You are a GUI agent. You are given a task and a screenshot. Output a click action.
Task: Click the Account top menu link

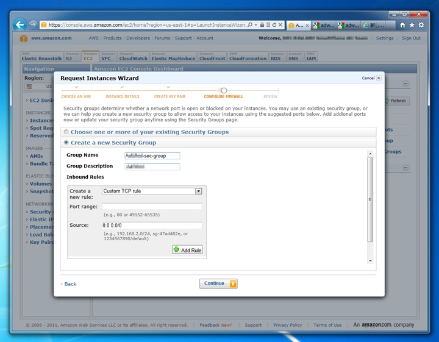(x=205, y=38)
